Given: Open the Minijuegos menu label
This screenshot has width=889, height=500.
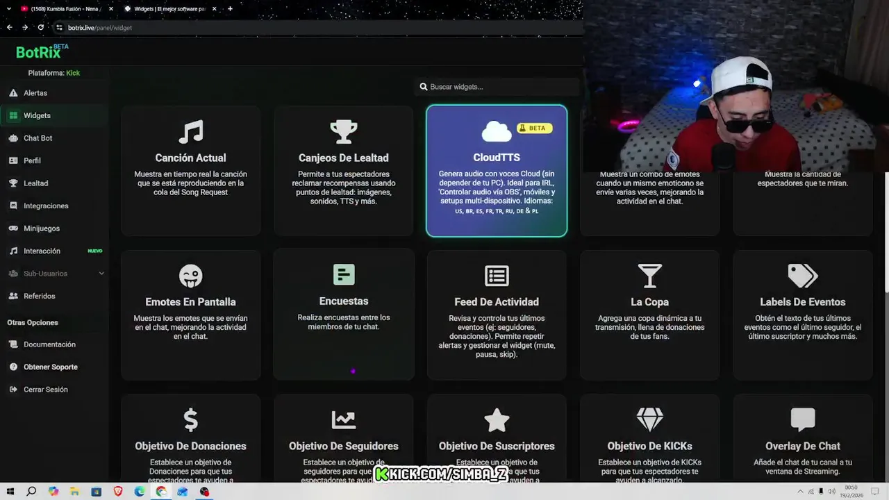Looking at the screenshot, I should pyautogui.click(x=42, y=228).
